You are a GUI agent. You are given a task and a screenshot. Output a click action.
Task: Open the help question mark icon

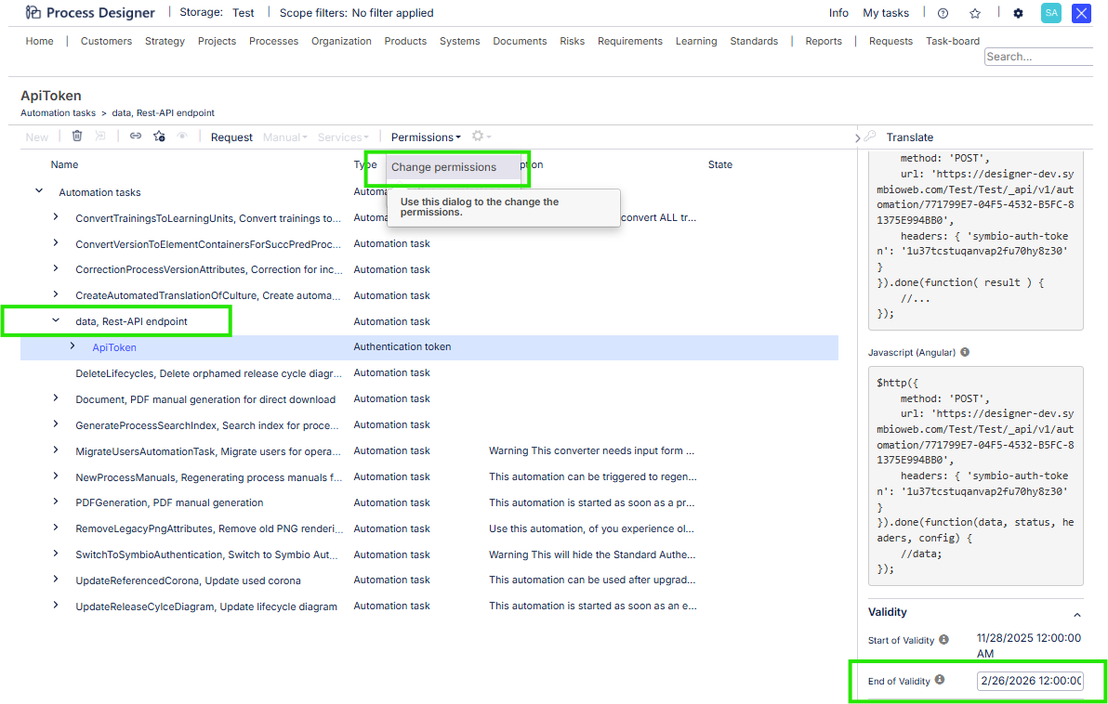point(943,13)
